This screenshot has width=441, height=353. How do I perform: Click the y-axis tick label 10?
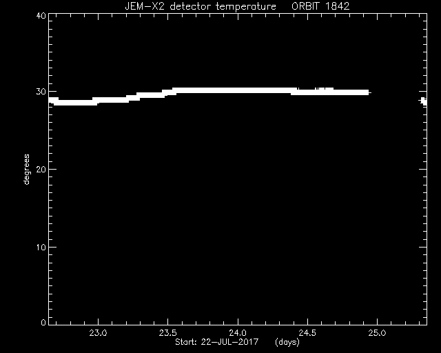[x=41, y=247]
